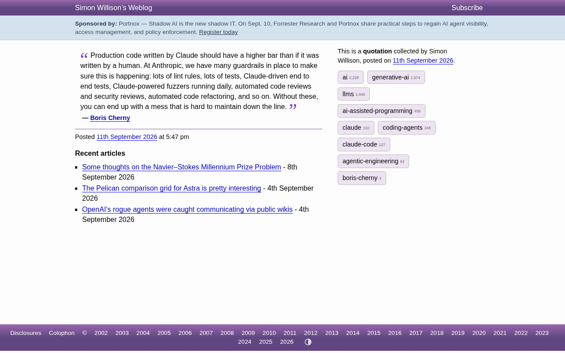This screenshot has height=353, width=565.
Task: Open the Posted 11th September 2026 link
Action: point(127,137)
